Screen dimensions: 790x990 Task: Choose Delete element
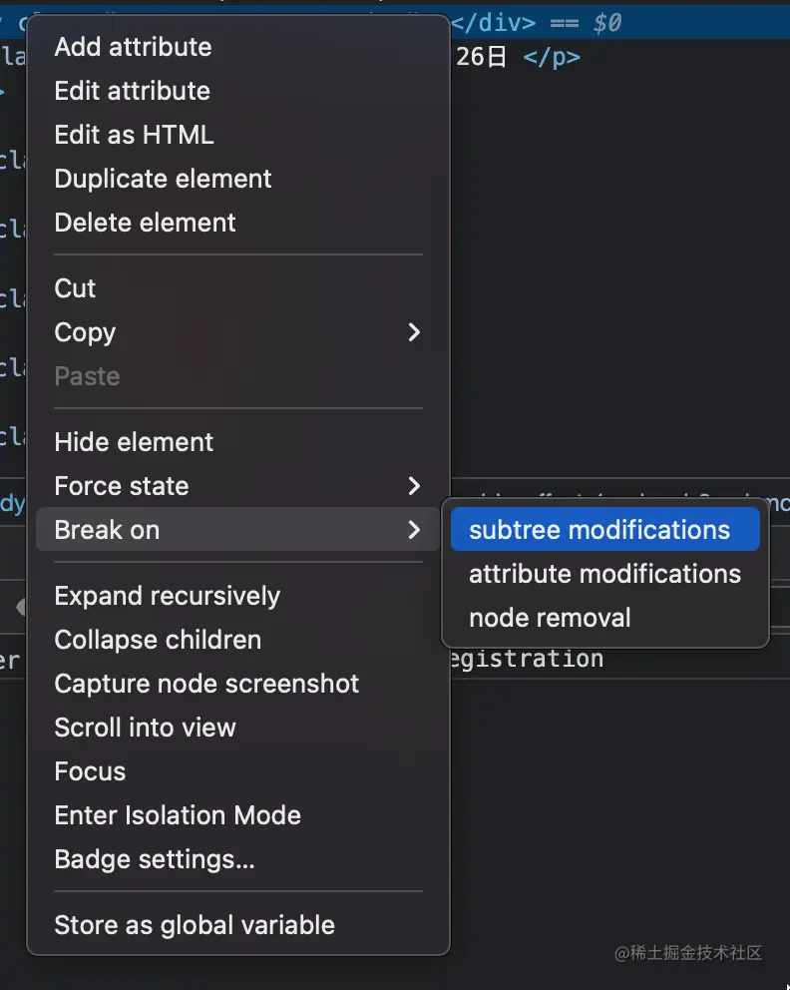(x=145, y=223)
